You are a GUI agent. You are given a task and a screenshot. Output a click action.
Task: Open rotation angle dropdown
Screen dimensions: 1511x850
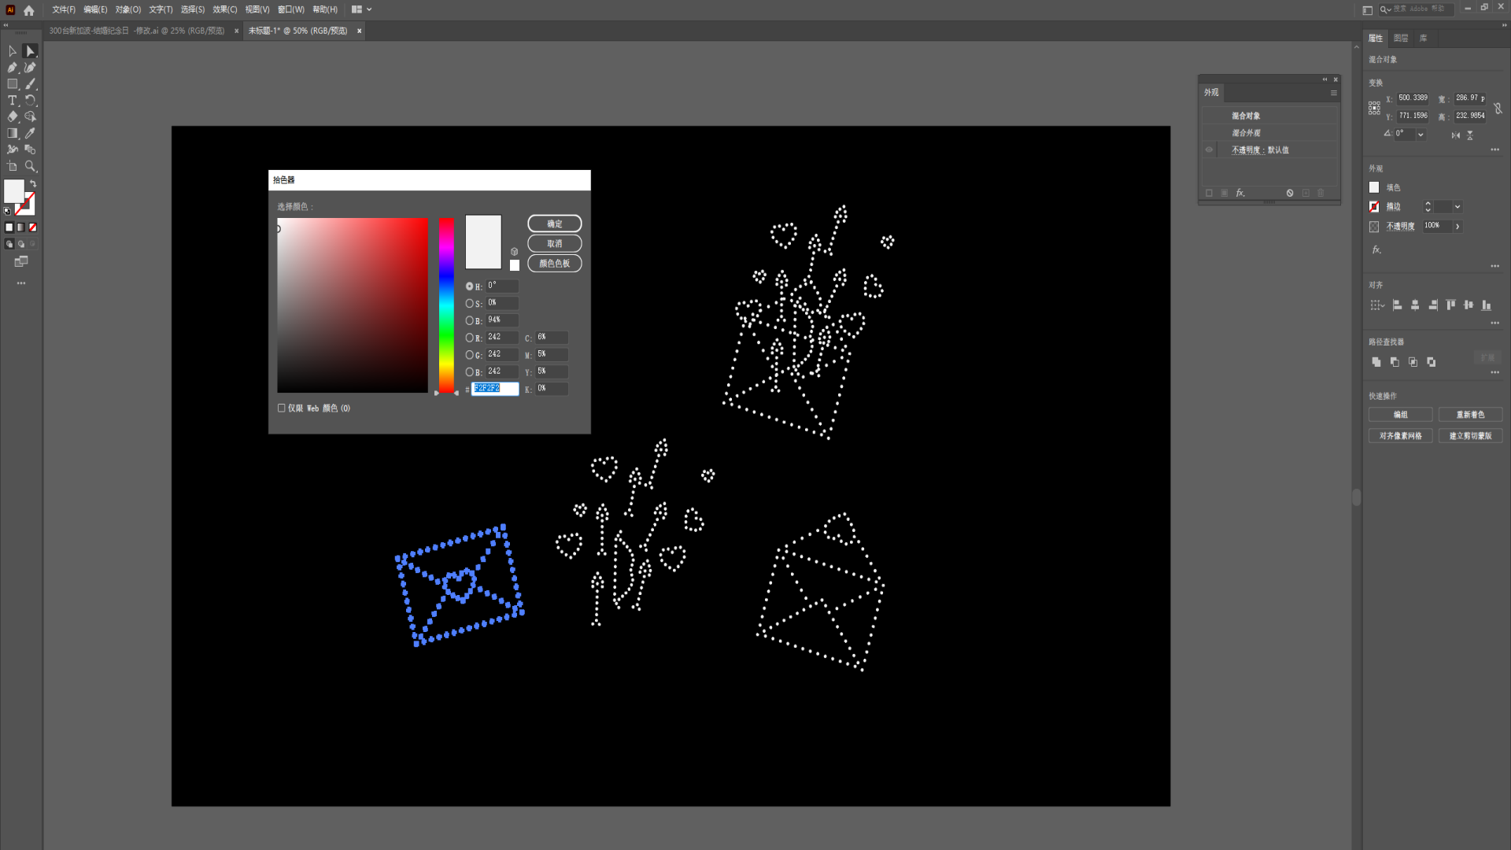(1420, 135)
